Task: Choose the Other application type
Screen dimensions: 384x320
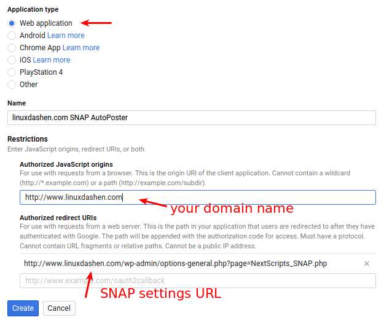Action: [x=12, y=85]
